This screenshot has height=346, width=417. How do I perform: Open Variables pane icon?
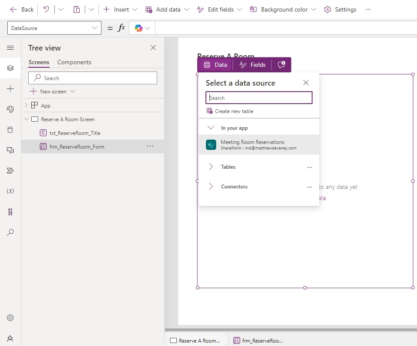click(10, 191)
